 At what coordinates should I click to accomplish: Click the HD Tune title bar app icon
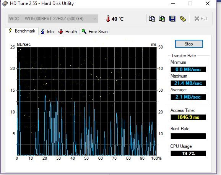pyautogui.click(x=5, y=3)
